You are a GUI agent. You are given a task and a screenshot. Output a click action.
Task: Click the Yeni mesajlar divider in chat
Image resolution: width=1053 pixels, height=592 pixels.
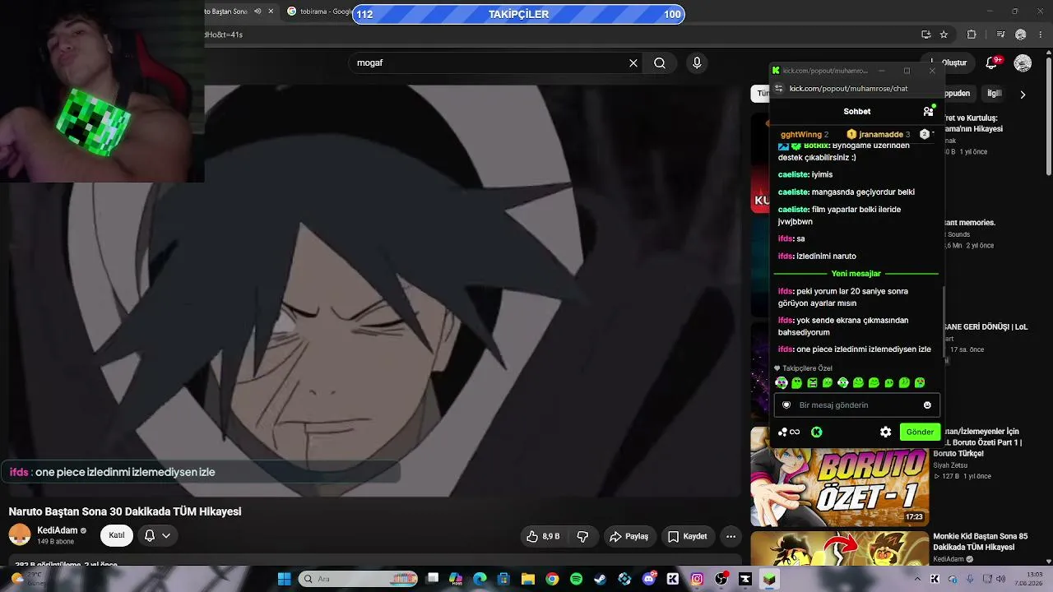click(x=856, y=274)
